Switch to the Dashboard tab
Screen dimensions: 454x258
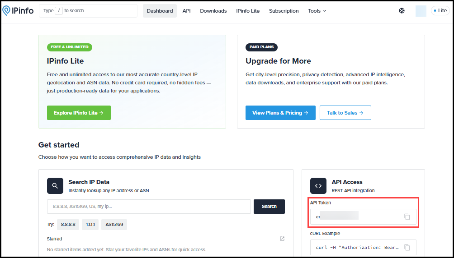click(160, 11)
